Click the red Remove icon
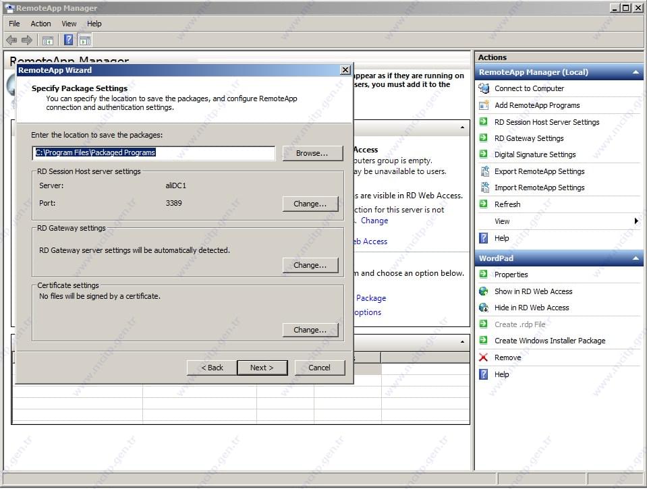This screenshot has width=647, height=489. [x=484, y=357]
